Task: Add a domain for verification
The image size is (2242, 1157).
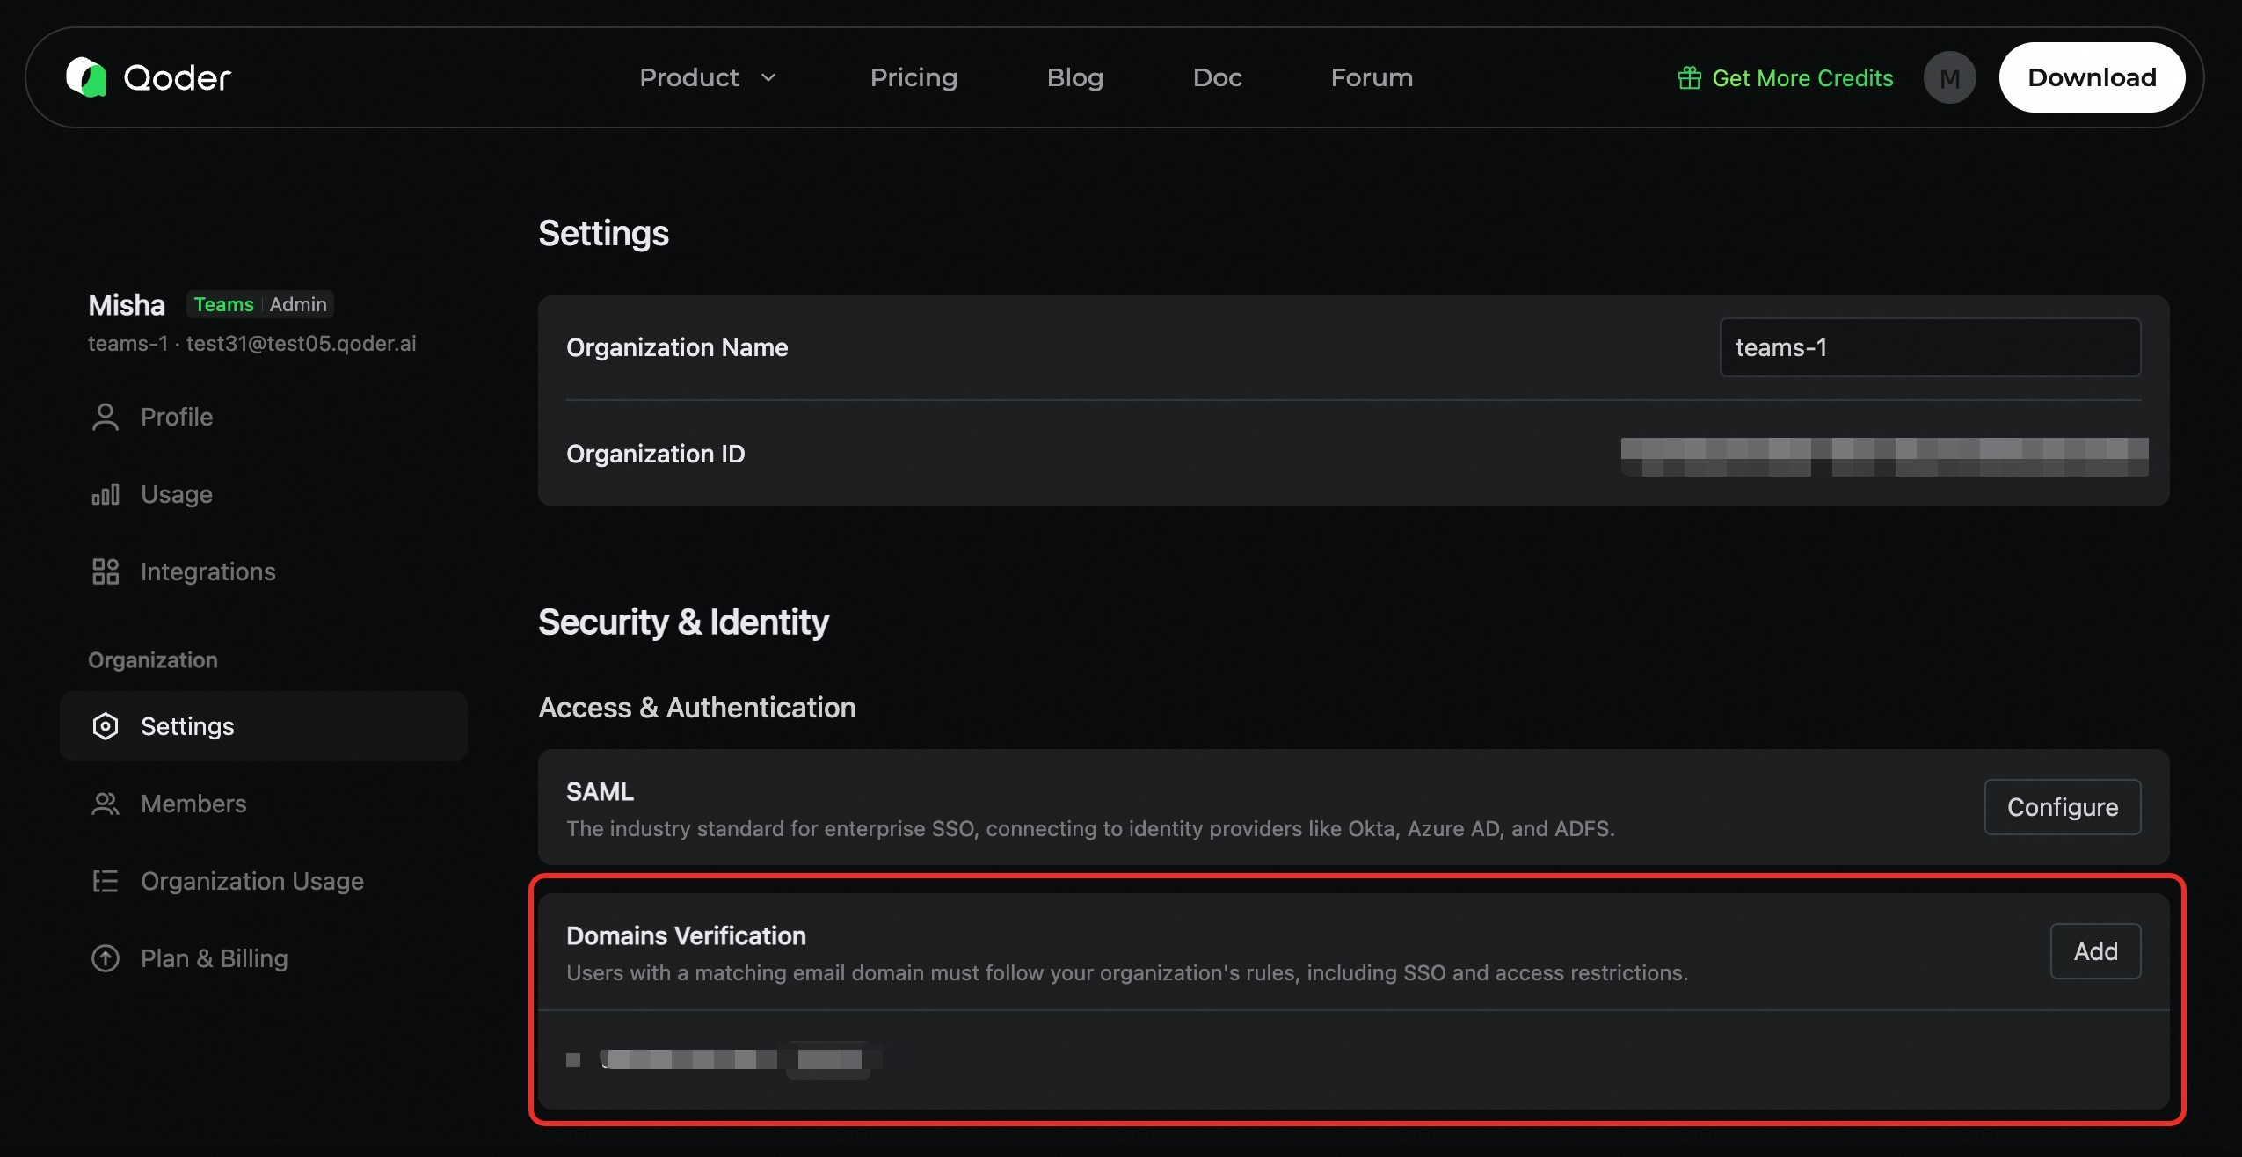Action: coord(2095,951)
